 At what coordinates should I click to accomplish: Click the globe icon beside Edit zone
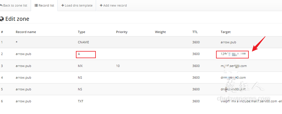click(x=2, y=19)
